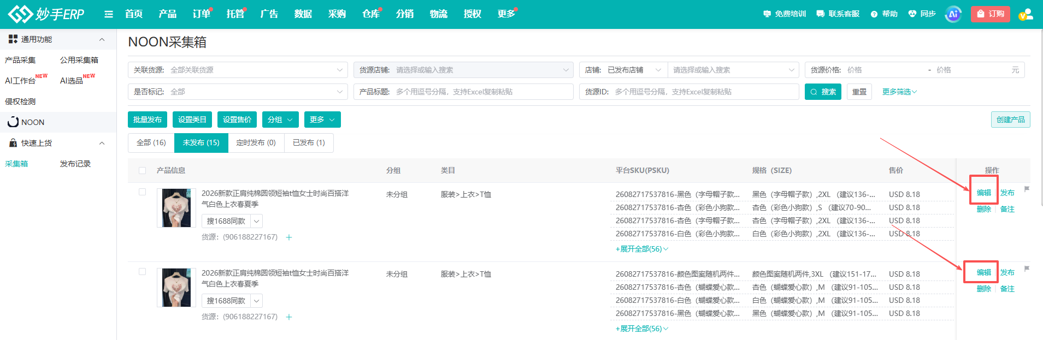The height and width of the screenshot is (340, 1043).
Task: Click the flag icon on second product row
Action: 1027,269
